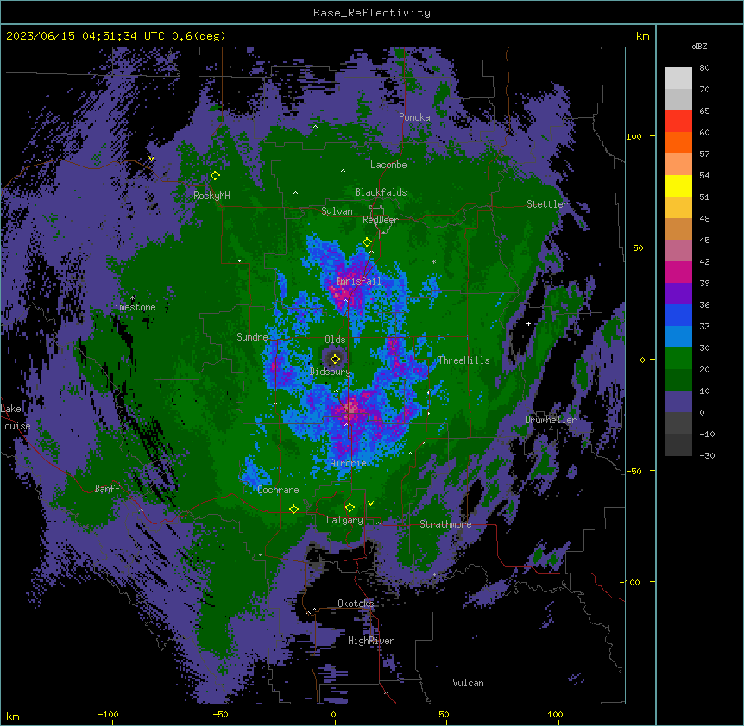The width and height of the screenshot is (744, 726).
Task: Click the km unit label at top right
Action: [x=643, y=36]
